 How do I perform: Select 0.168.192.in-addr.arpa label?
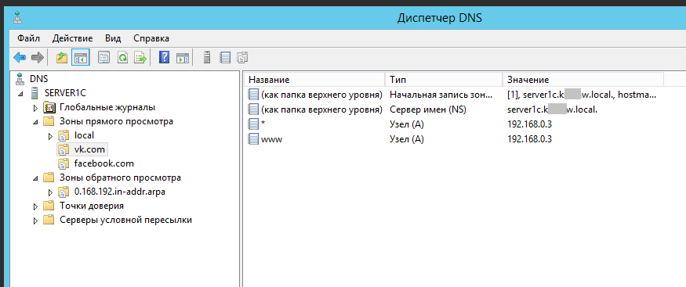pos(120,192)
